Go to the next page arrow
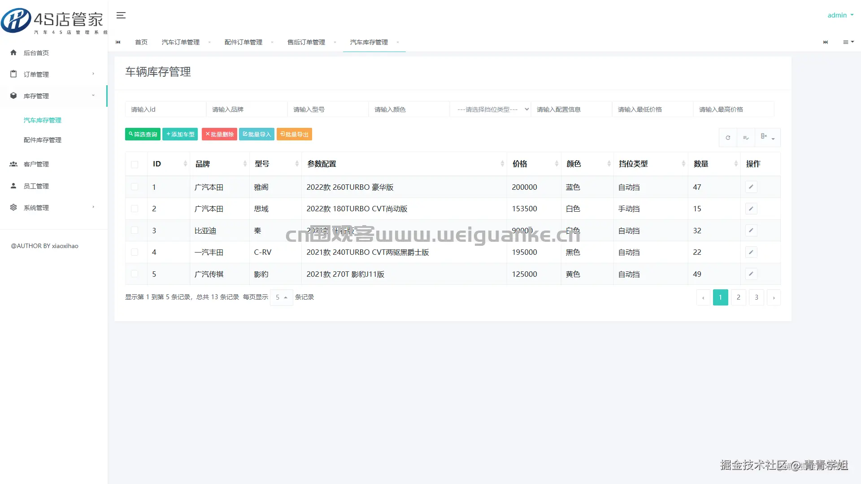This screenshot has width=861, height=484. pyautogui.click(x=774, y=297)
